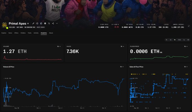Click the 5% CREATOR FEE badge
The width and height of the screenshot is (192, 112).
click(x=30, y=27)
